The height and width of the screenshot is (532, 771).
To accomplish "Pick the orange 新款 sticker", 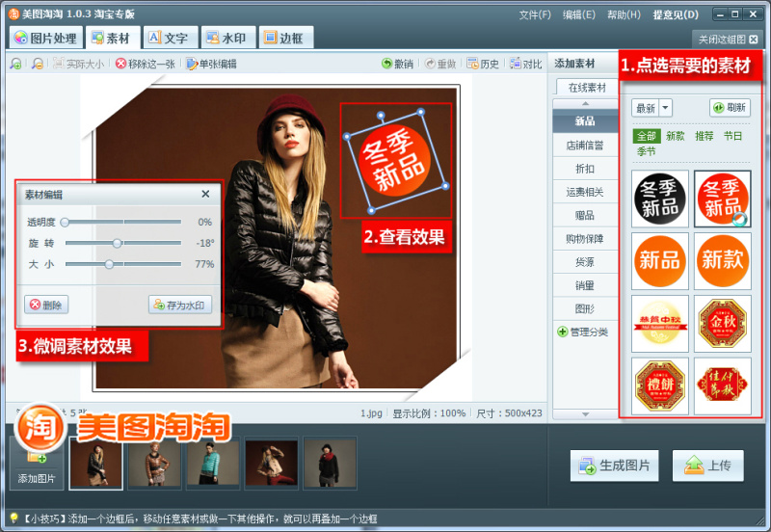I will pos(722,261).
